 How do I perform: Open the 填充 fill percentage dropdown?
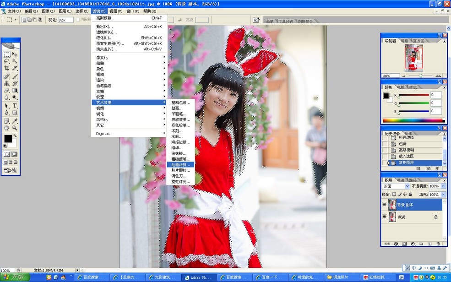443,194
